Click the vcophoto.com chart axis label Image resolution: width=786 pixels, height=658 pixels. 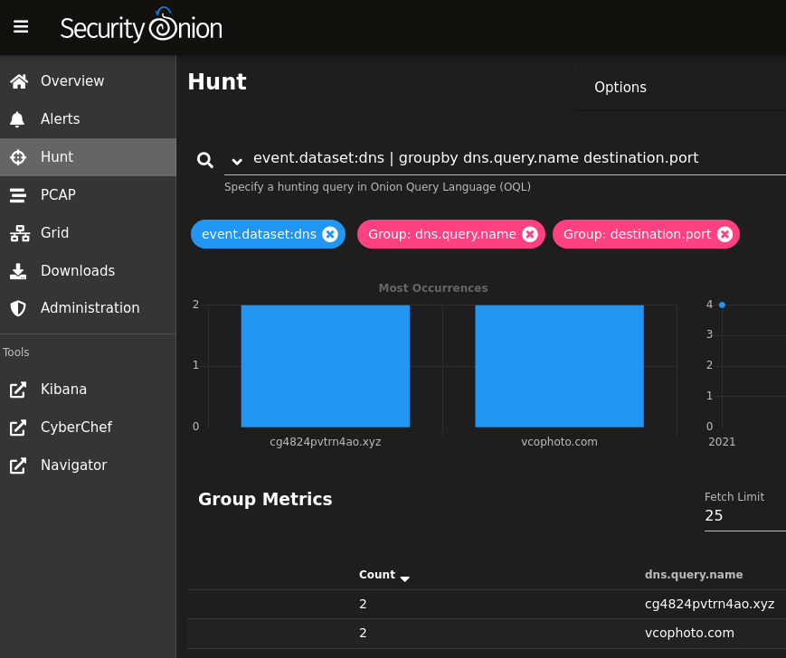coord(559,442)
